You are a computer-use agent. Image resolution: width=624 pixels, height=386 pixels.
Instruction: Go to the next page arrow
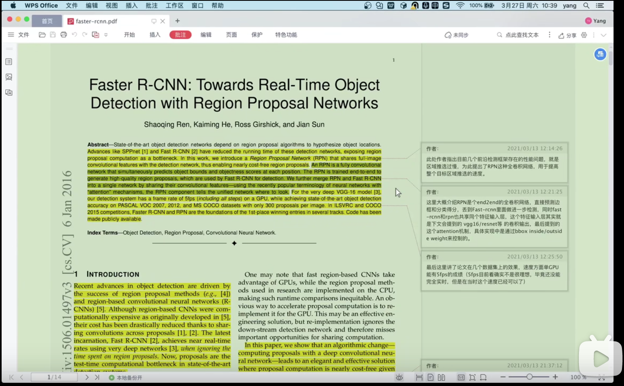[87, 377]
